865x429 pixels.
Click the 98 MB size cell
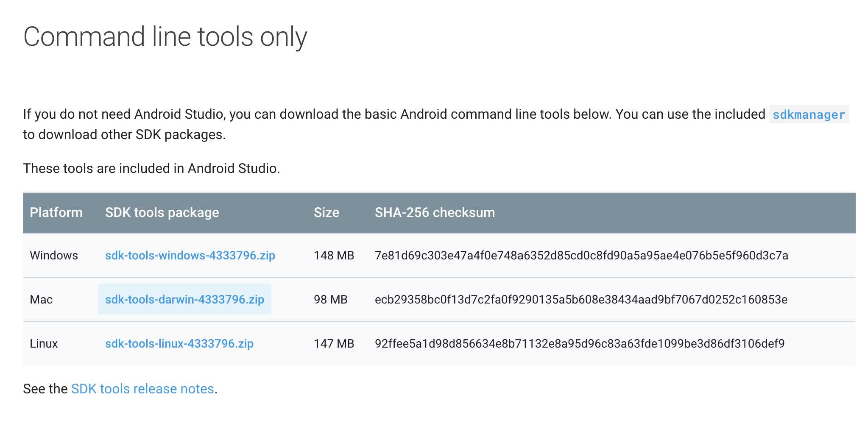[x=330, y=299]
